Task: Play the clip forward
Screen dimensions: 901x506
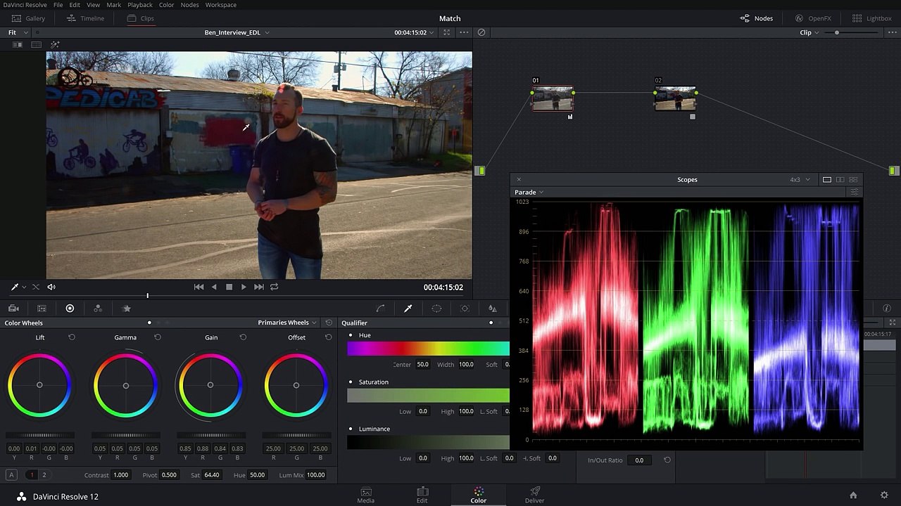Action: [244, 287]
